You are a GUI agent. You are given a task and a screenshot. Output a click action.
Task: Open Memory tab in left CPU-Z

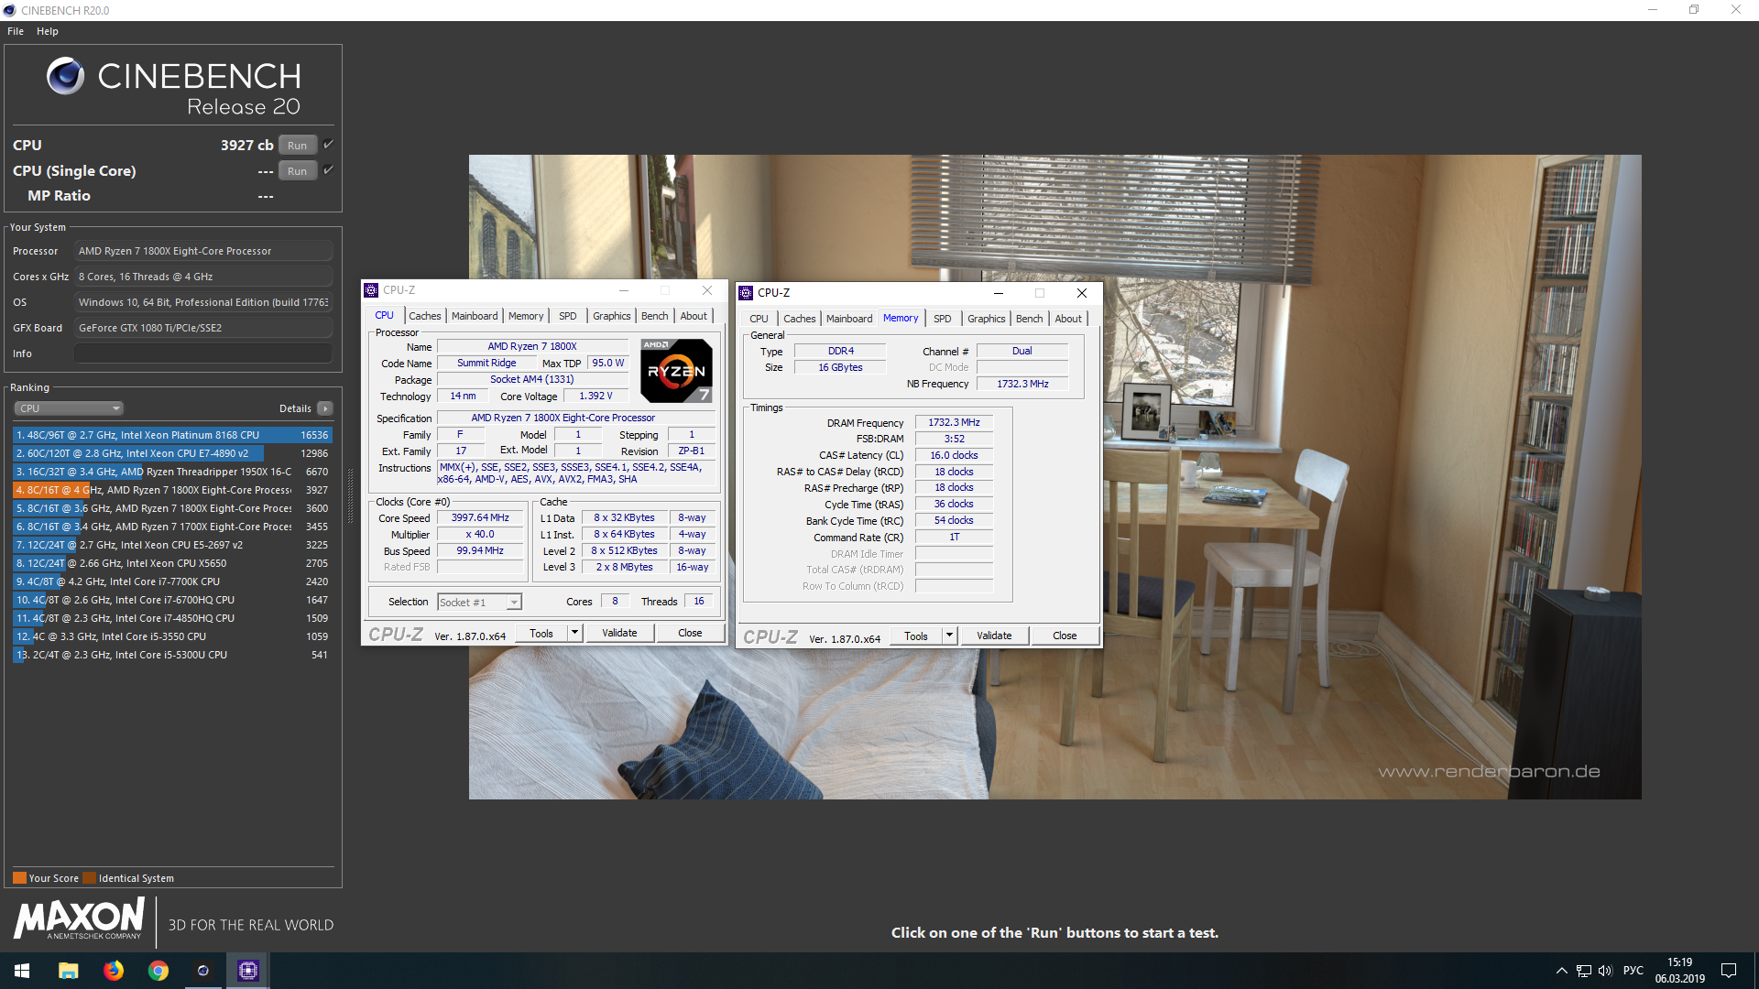(x=526, y=316)
